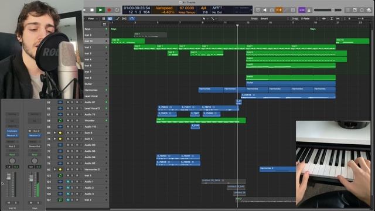Image resolution: width=375 pixels, height=211 pixels.
Task: Toggle the purple 1234 Count-in button
Action: pyautogui.click(x=302, y=10)
